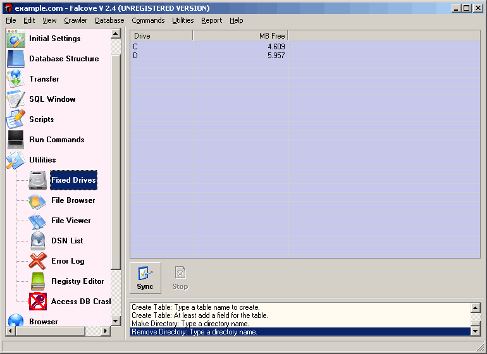The image size is (487, 354).
Task: Click sidebar scroll down arrow
Action: 116,321
